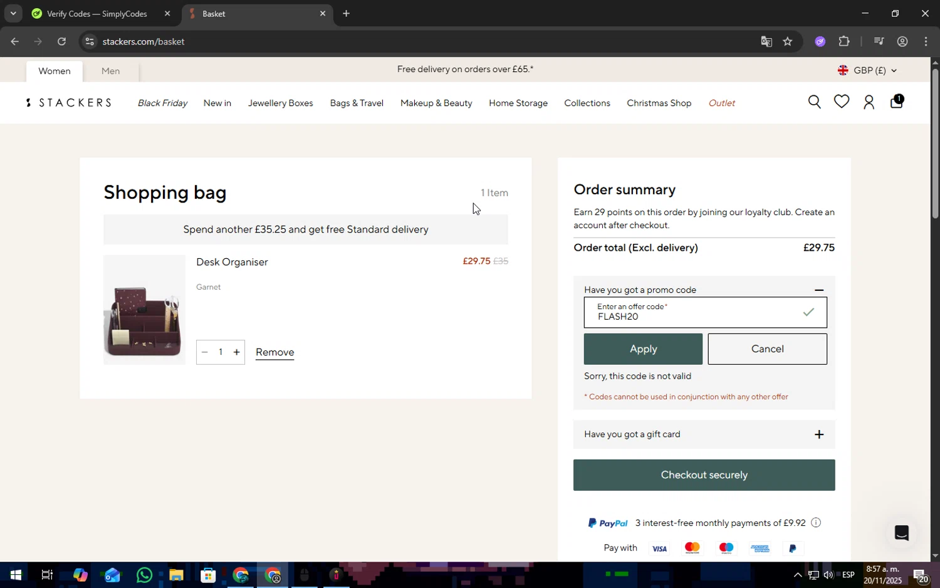Open Microsoft Store from the taskbar
Image resolution: width=940 pixels, height=588 pixels.
tap(208, 575)
